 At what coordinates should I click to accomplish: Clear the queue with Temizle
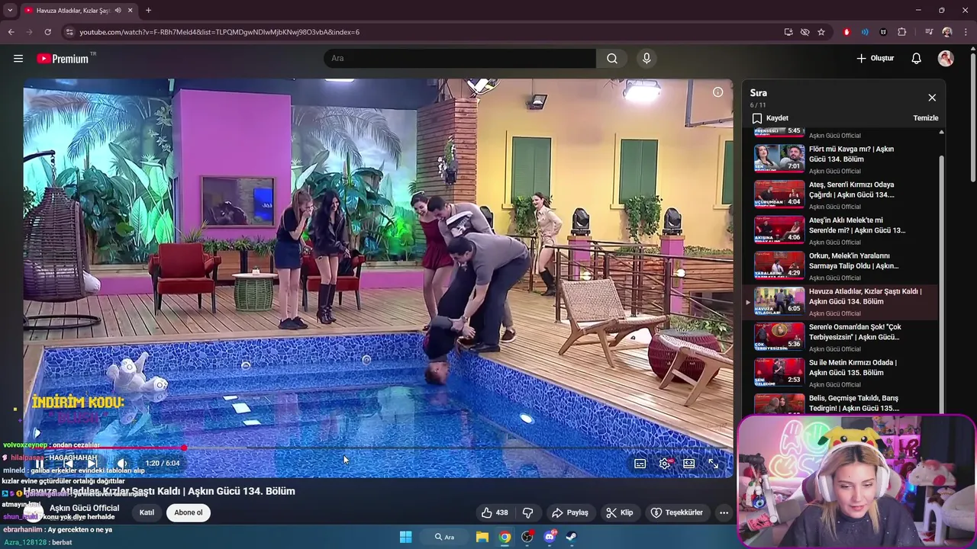[926, 118]
